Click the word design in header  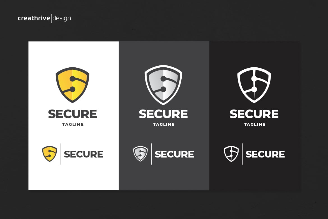(x=61, y=19)
